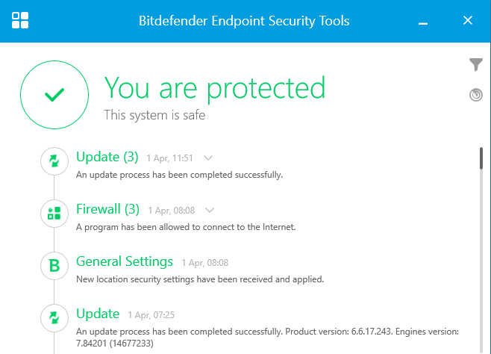Viewport: 491px width, 354px height.
Task: Select the 07:25 Update event title
Action: [98, 314]
